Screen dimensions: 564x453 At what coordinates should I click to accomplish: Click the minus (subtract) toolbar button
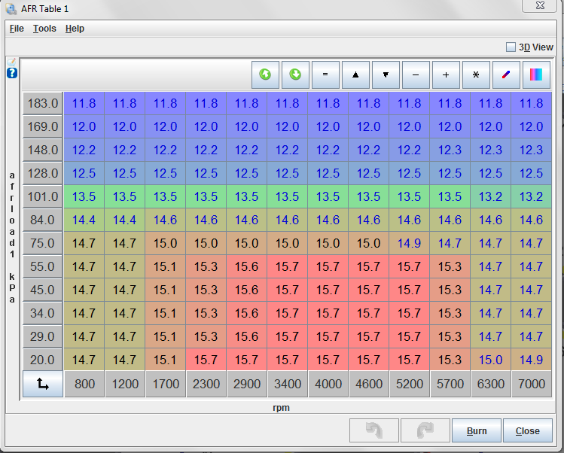pyautogui.click(x=416, y=74)
